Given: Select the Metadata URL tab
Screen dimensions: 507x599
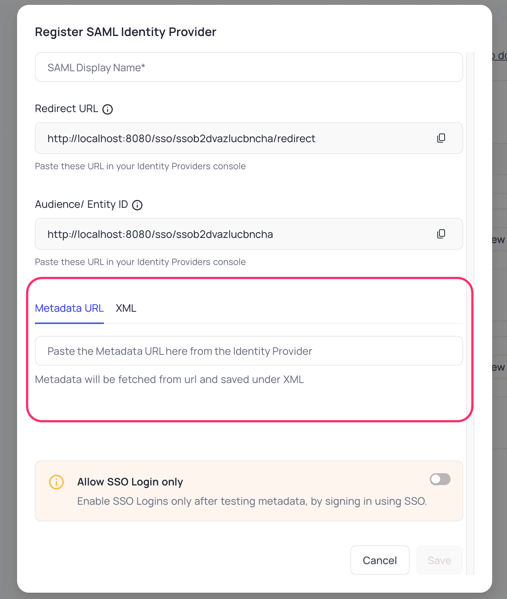Looking at the screenshot, I should 69,308.
